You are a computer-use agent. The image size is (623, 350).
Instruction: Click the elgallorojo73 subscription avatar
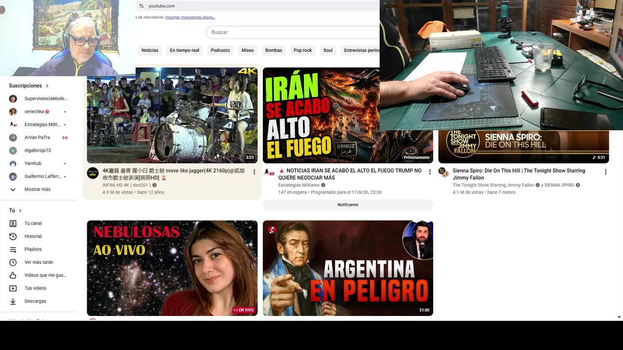13,151
